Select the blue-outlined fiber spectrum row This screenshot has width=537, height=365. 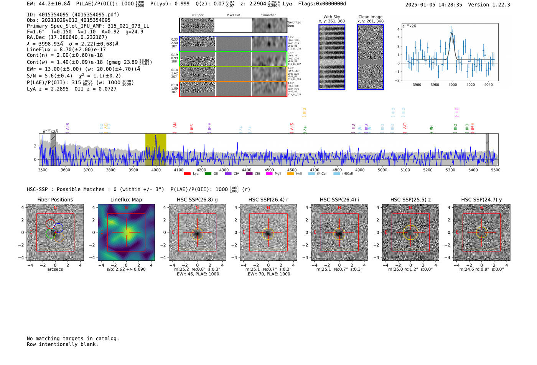233,44
